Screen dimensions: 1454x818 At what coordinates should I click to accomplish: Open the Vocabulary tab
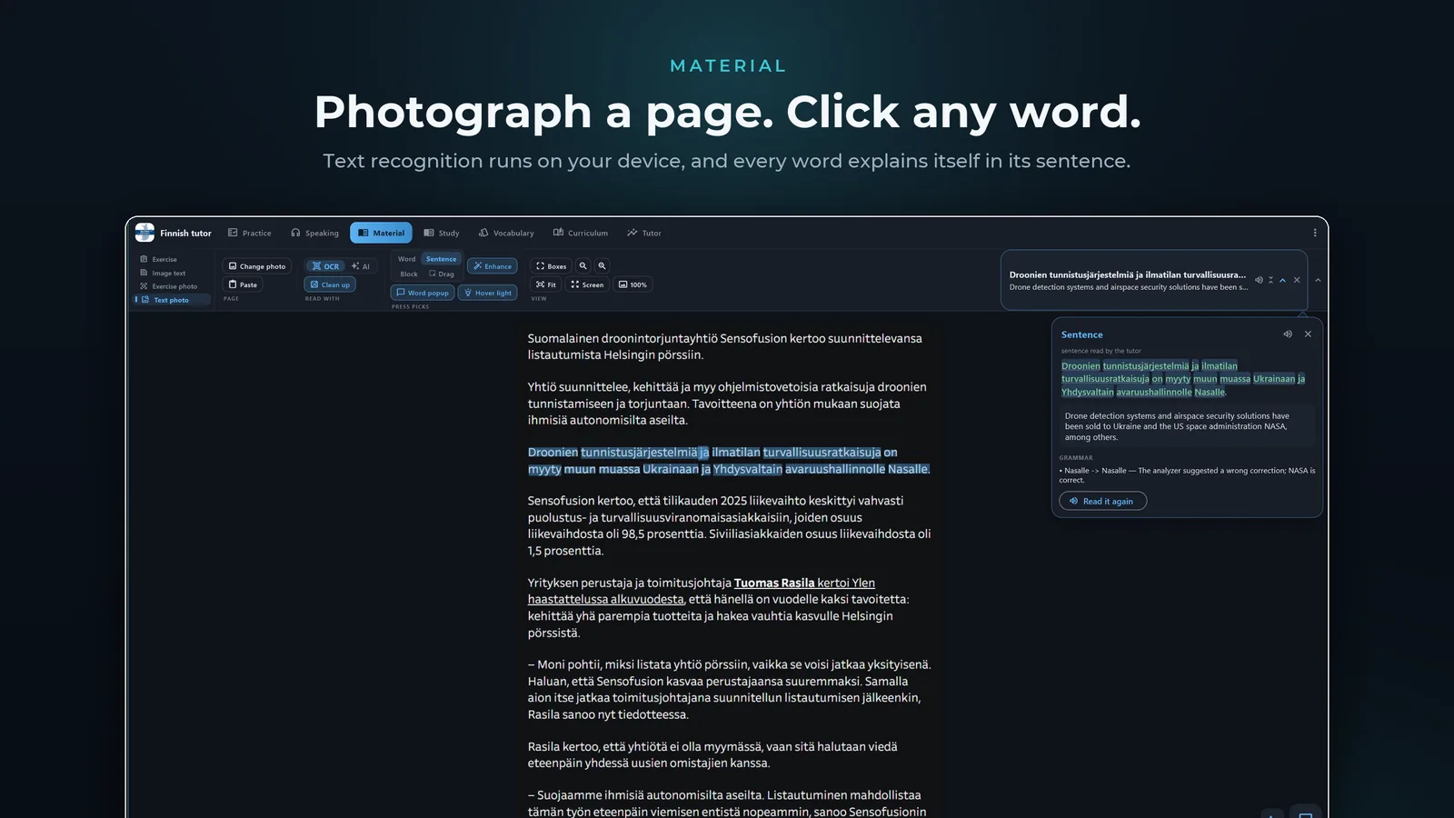[x=506, y=233]
